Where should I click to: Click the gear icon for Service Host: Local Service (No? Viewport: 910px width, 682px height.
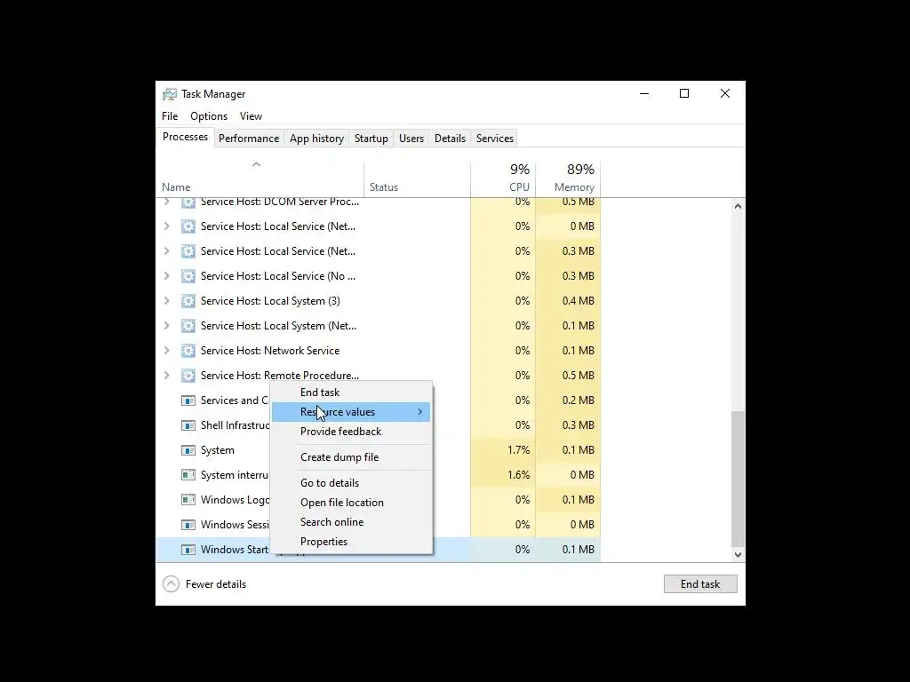[188, 276]
